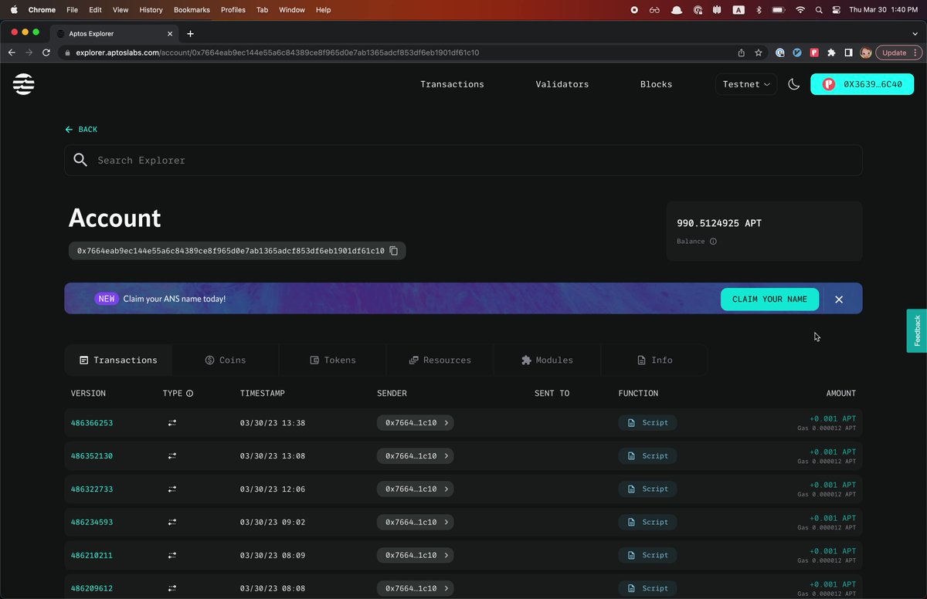Open Chrome extensions puzzle icon
Image resolution: width=927 pixels, height=599 pixels.
(831, 52)
